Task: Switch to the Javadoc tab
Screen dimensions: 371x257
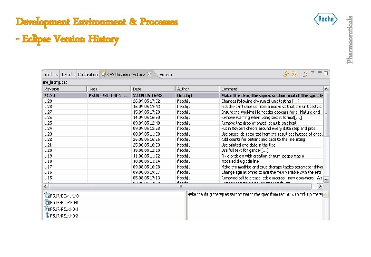Action: click(68, 74)
